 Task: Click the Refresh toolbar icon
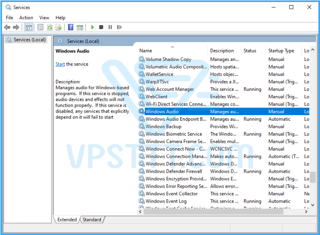point(50,27)
